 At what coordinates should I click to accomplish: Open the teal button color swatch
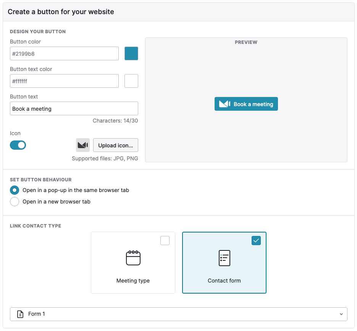coord(131,53)
